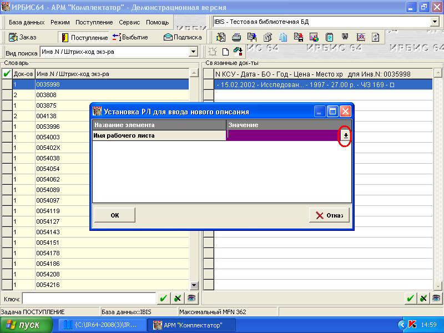Switch to the Выбытие mode tab
This screenshot has height=333, width=444.
click(x=130, y=37)
